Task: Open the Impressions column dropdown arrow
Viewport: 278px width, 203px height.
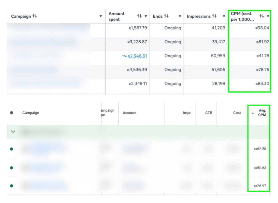Action: click(224, 16)
